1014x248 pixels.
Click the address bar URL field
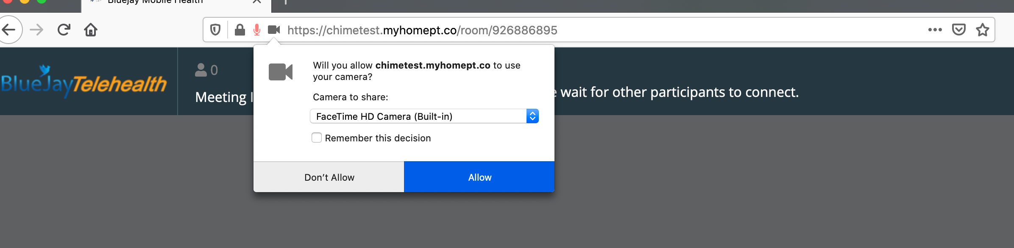[424, 30]
